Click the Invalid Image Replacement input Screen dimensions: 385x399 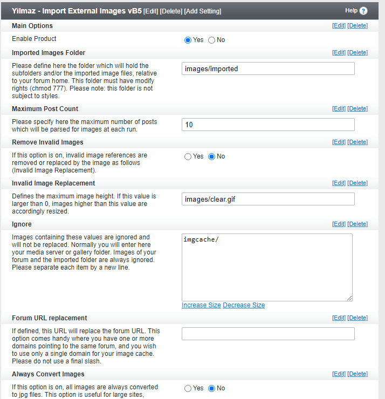tap(268, 199)
